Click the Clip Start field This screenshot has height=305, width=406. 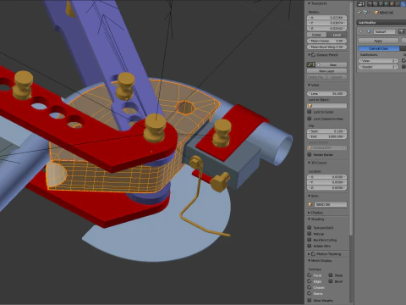326,131
